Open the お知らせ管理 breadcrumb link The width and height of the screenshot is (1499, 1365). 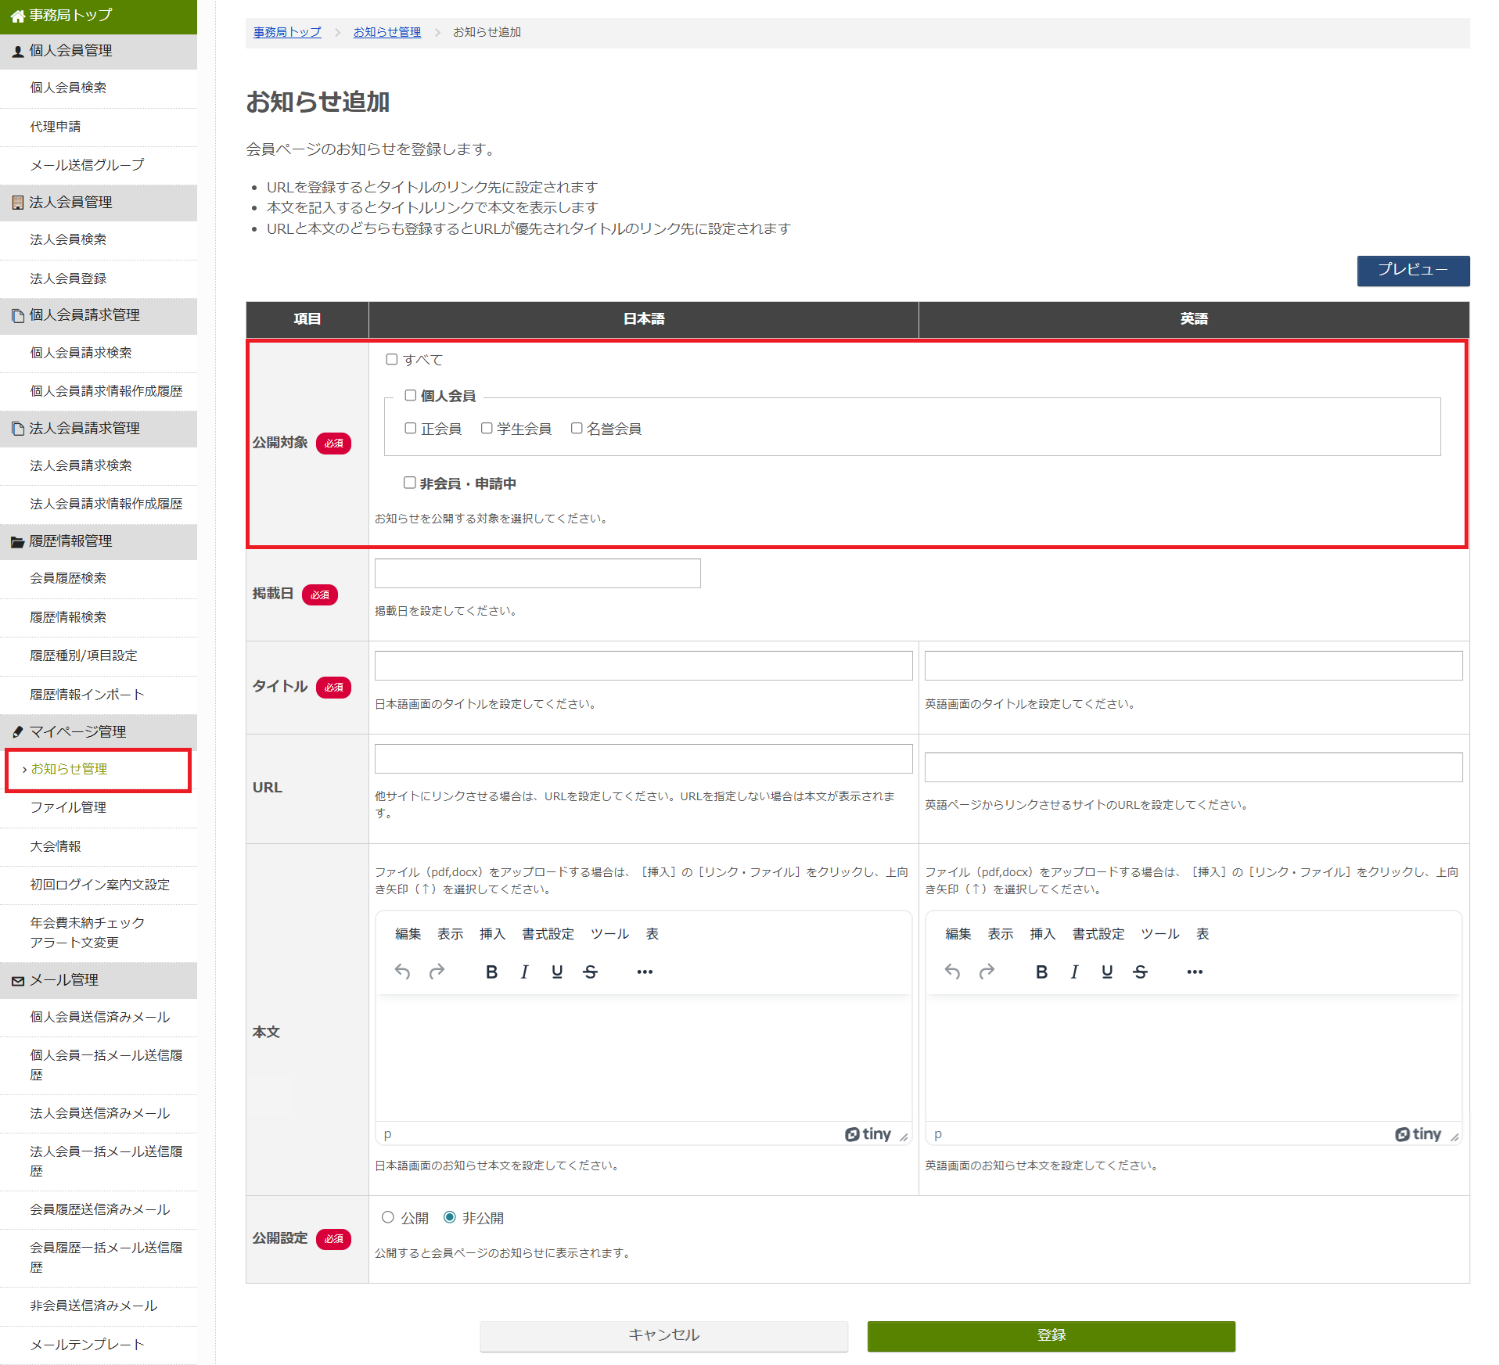click(386, 32)
